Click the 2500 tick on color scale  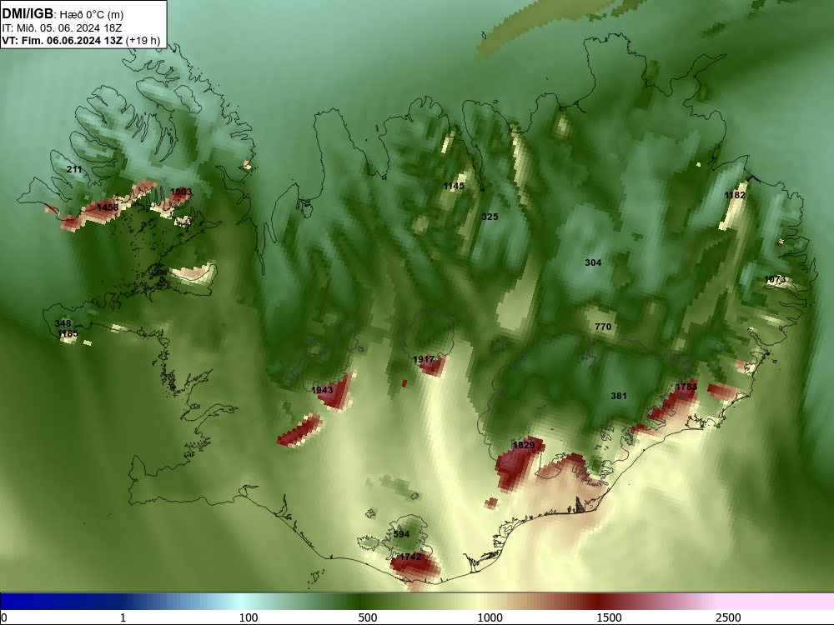(x=728, y=617)
